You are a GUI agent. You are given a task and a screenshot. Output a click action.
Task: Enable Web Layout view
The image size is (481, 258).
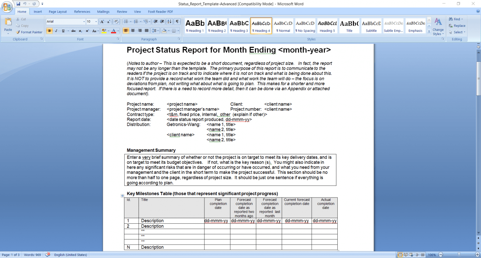tap(411, 255)
